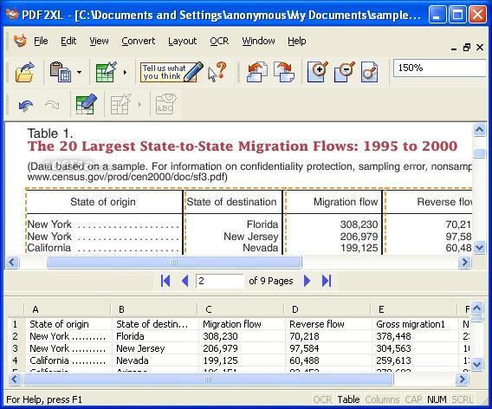Image resolution: width=492 pixels, height=409 pixels.
Task: Go to last page button
Action: pyautogui.click(x=327, y=281)
